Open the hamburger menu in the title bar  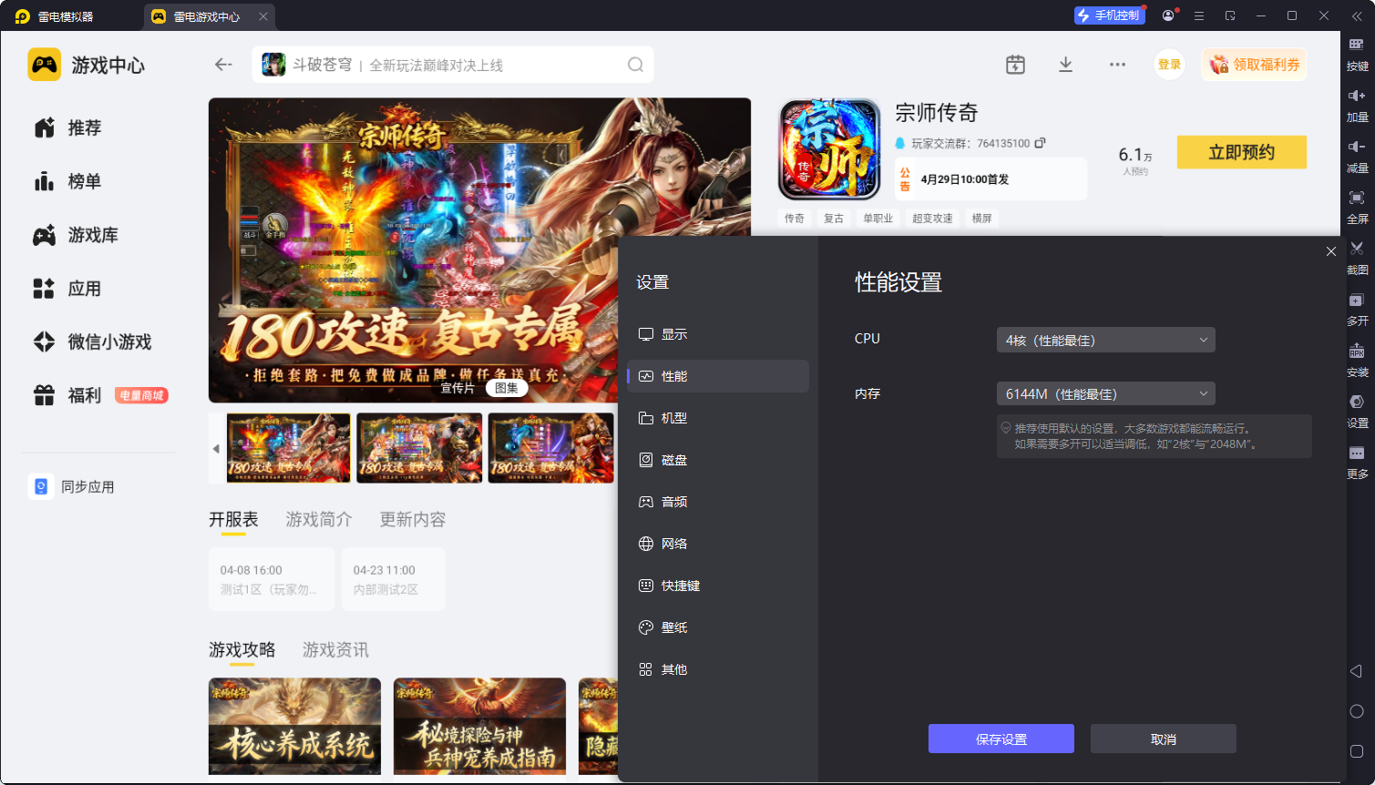point(1199,15)
